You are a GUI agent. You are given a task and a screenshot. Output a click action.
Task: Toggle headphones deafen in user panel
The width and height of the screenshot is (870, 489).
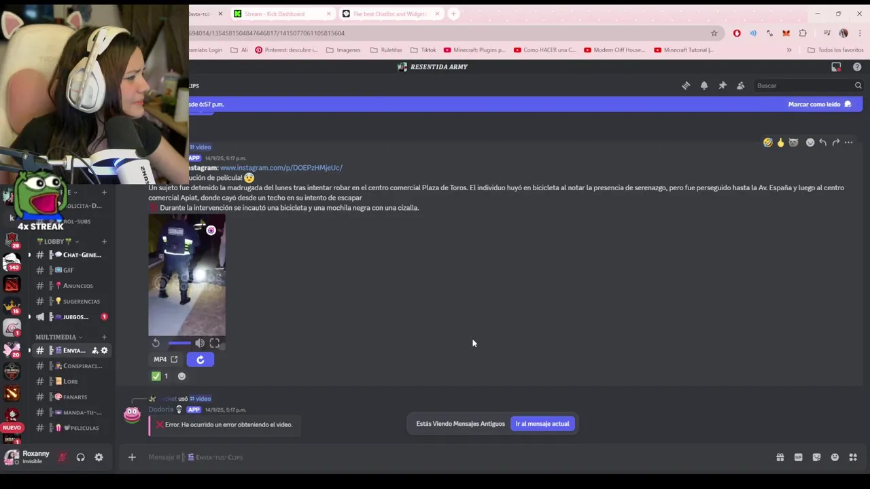(x=80, y=457)
